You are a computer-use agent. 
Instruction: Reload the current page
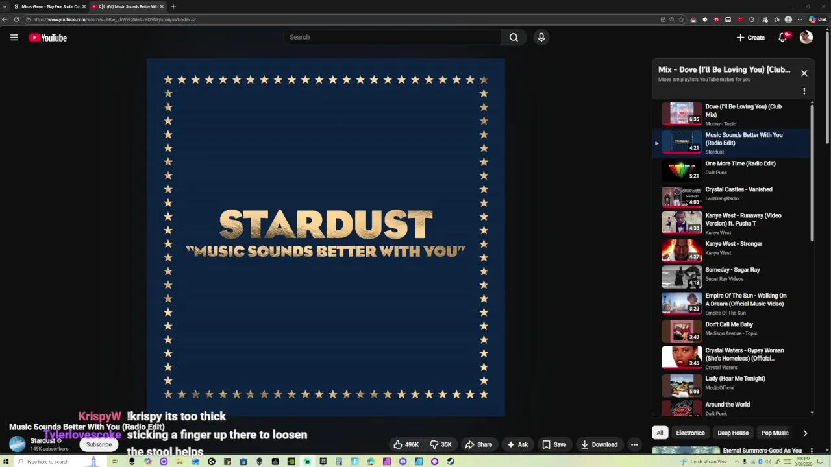16,19
